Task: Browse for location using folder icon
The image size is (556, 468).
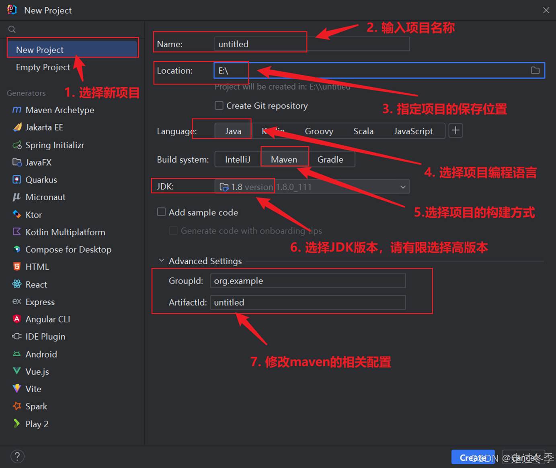Action: [535, 70]
